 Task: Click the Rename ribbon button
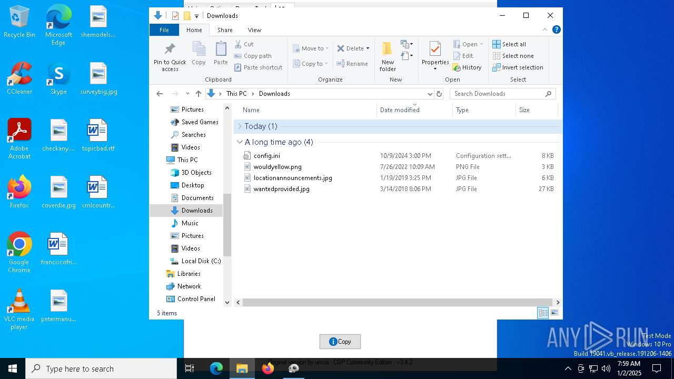(352, 64)
